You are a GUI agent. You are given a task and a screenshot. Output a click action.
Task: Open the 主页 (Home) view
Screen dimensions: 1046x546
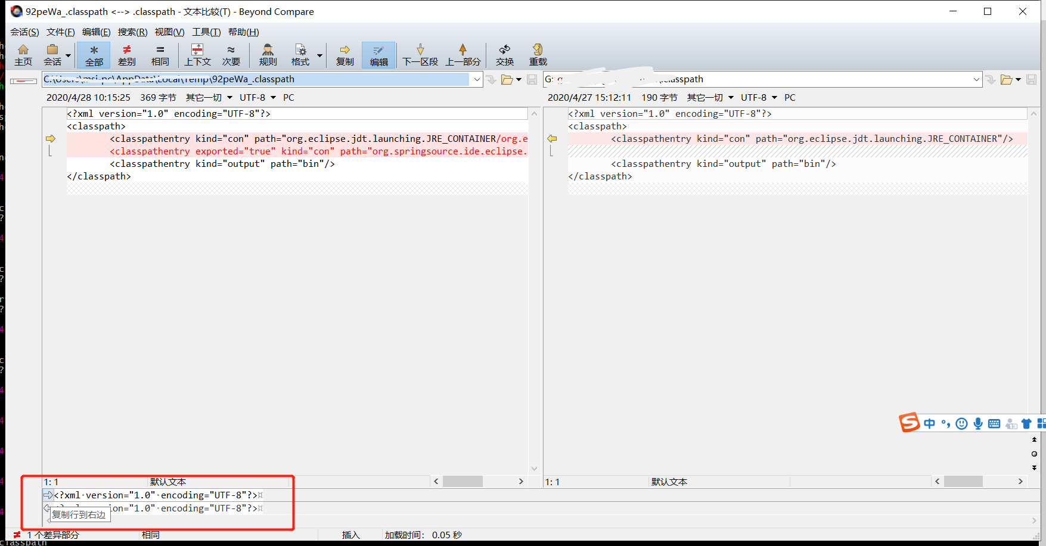tap(23, 55)
